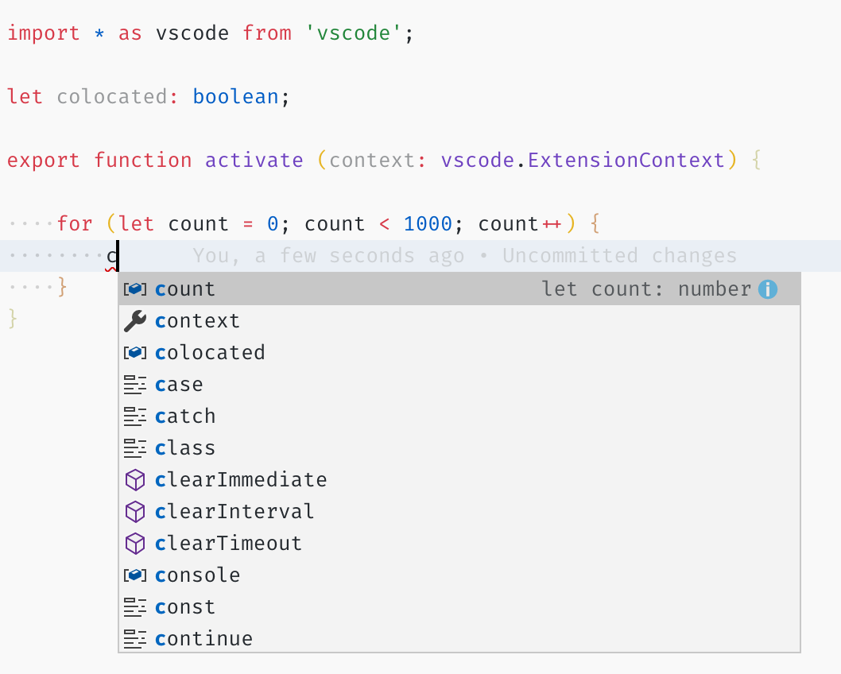This screenshot has height=674, width=841.
Task: Click the activate function name
Action: (x=254, y=161)
